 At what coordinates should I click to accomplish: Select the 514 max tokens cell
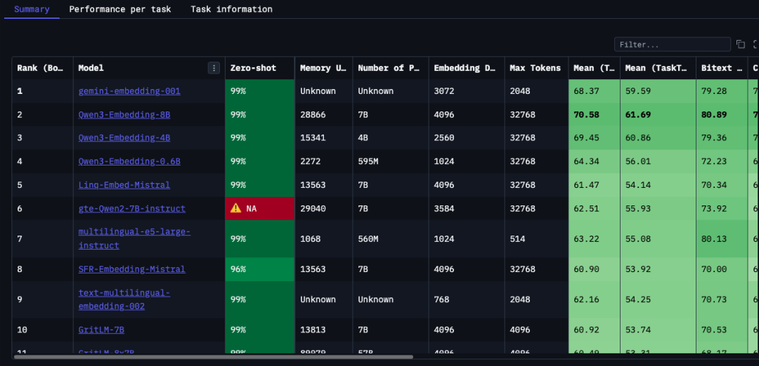pos(536,238)
